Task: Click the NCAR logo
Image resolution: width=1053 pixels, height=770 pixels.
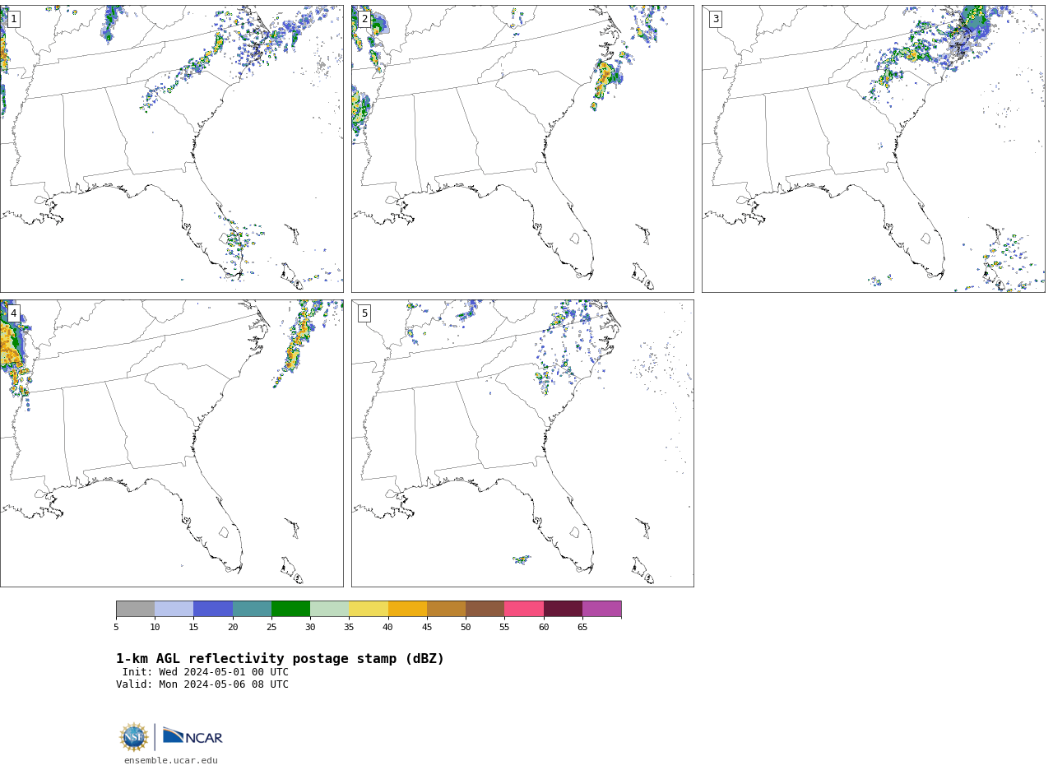Action: [193, 736]
